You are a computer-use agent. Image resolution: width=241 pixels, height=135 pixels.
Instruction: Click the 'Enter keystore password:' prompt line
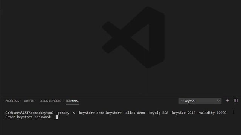pyautogui.click(x=29, y=117)
